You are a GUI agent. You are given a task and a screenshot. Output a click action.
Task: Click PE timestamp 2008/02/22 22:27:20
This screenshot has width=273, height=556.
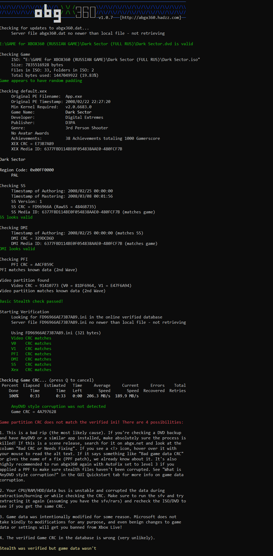click(88, 102)
